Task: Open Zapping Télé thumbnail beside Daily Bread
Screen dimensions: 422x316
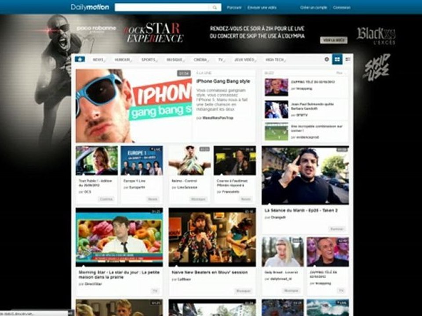Action: [x=328, y=252]
